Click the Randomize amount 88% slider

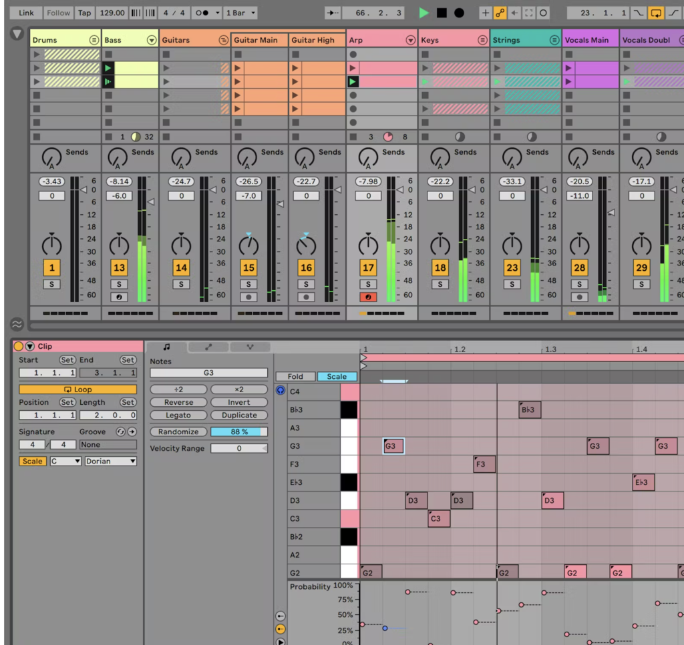pos(239,432)
